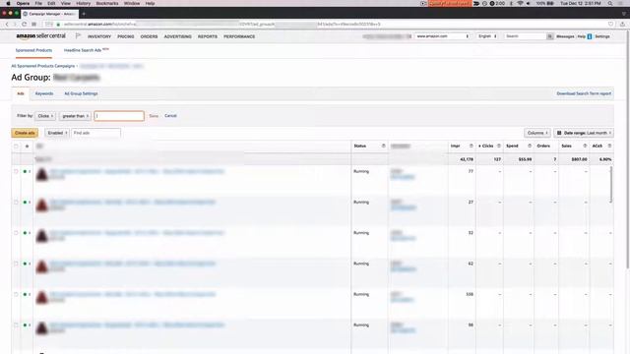
Task: Open macOS Spotlight search icon
Action: click(610, 3)
